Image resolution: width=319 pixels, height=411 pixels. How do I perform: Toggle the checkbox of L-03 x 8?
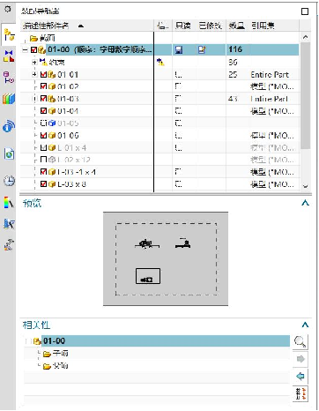(43, 184)
